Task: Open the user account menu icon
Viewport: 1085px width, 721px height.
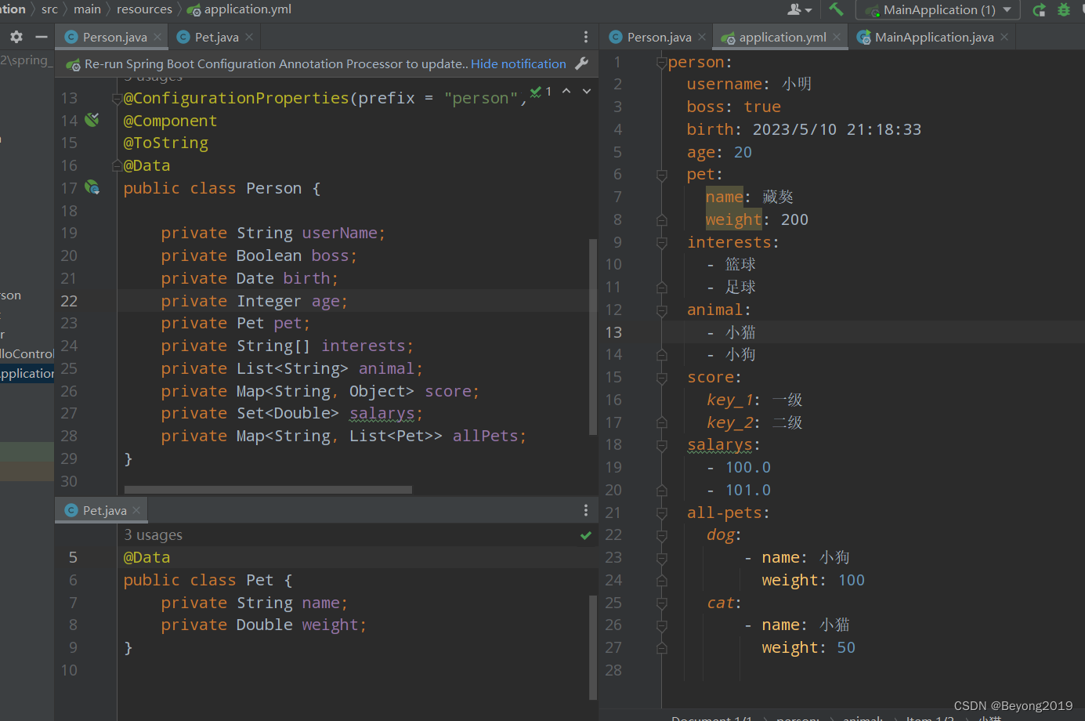Action: [x=799, y=9]
